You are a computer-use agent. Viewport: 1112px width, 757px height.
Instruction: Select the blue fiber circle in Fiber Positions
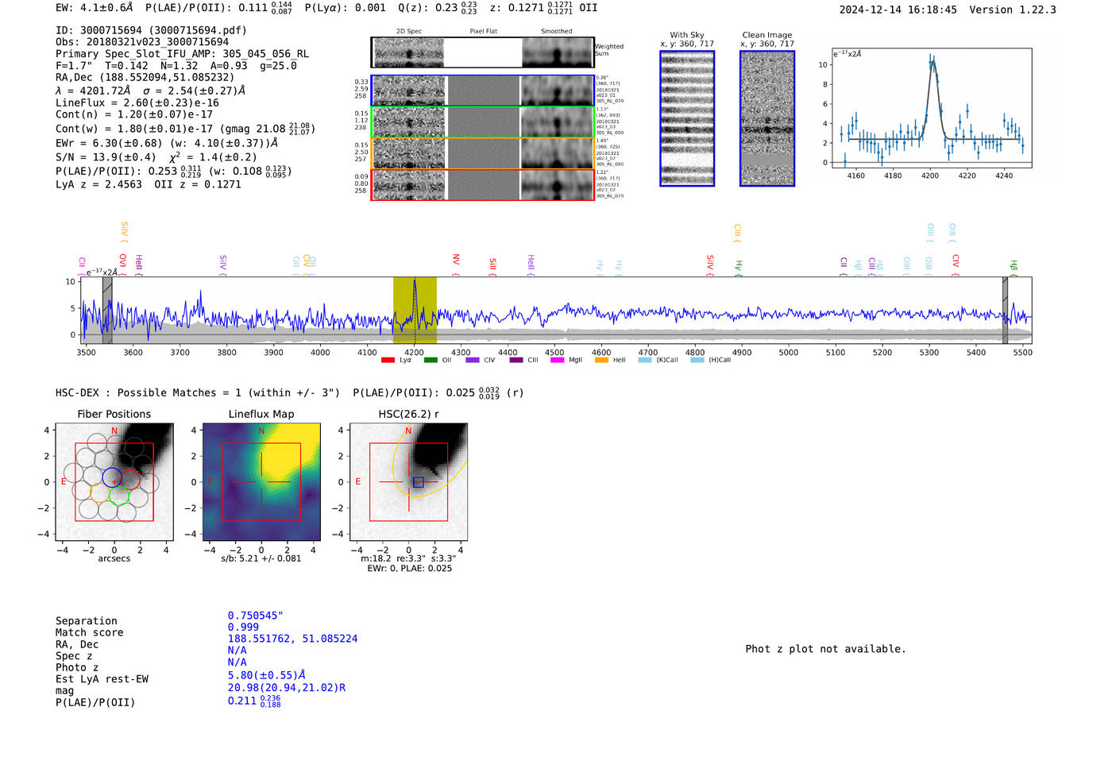click(112, 478)
